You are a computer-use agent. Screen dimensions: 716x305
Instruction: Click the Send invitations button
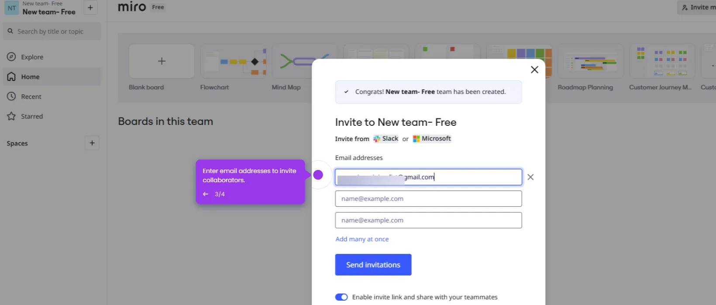[x=373, y=265]
